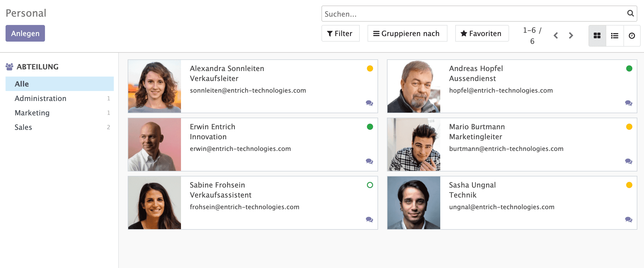
Task: Open chat icon on Sasha Ungnal card
Action: [628, 220]
